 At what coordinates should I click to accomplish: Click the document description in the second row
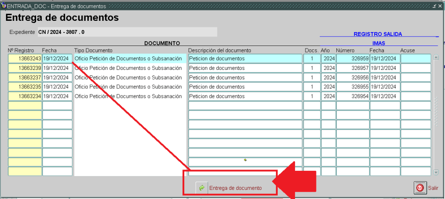245,68
